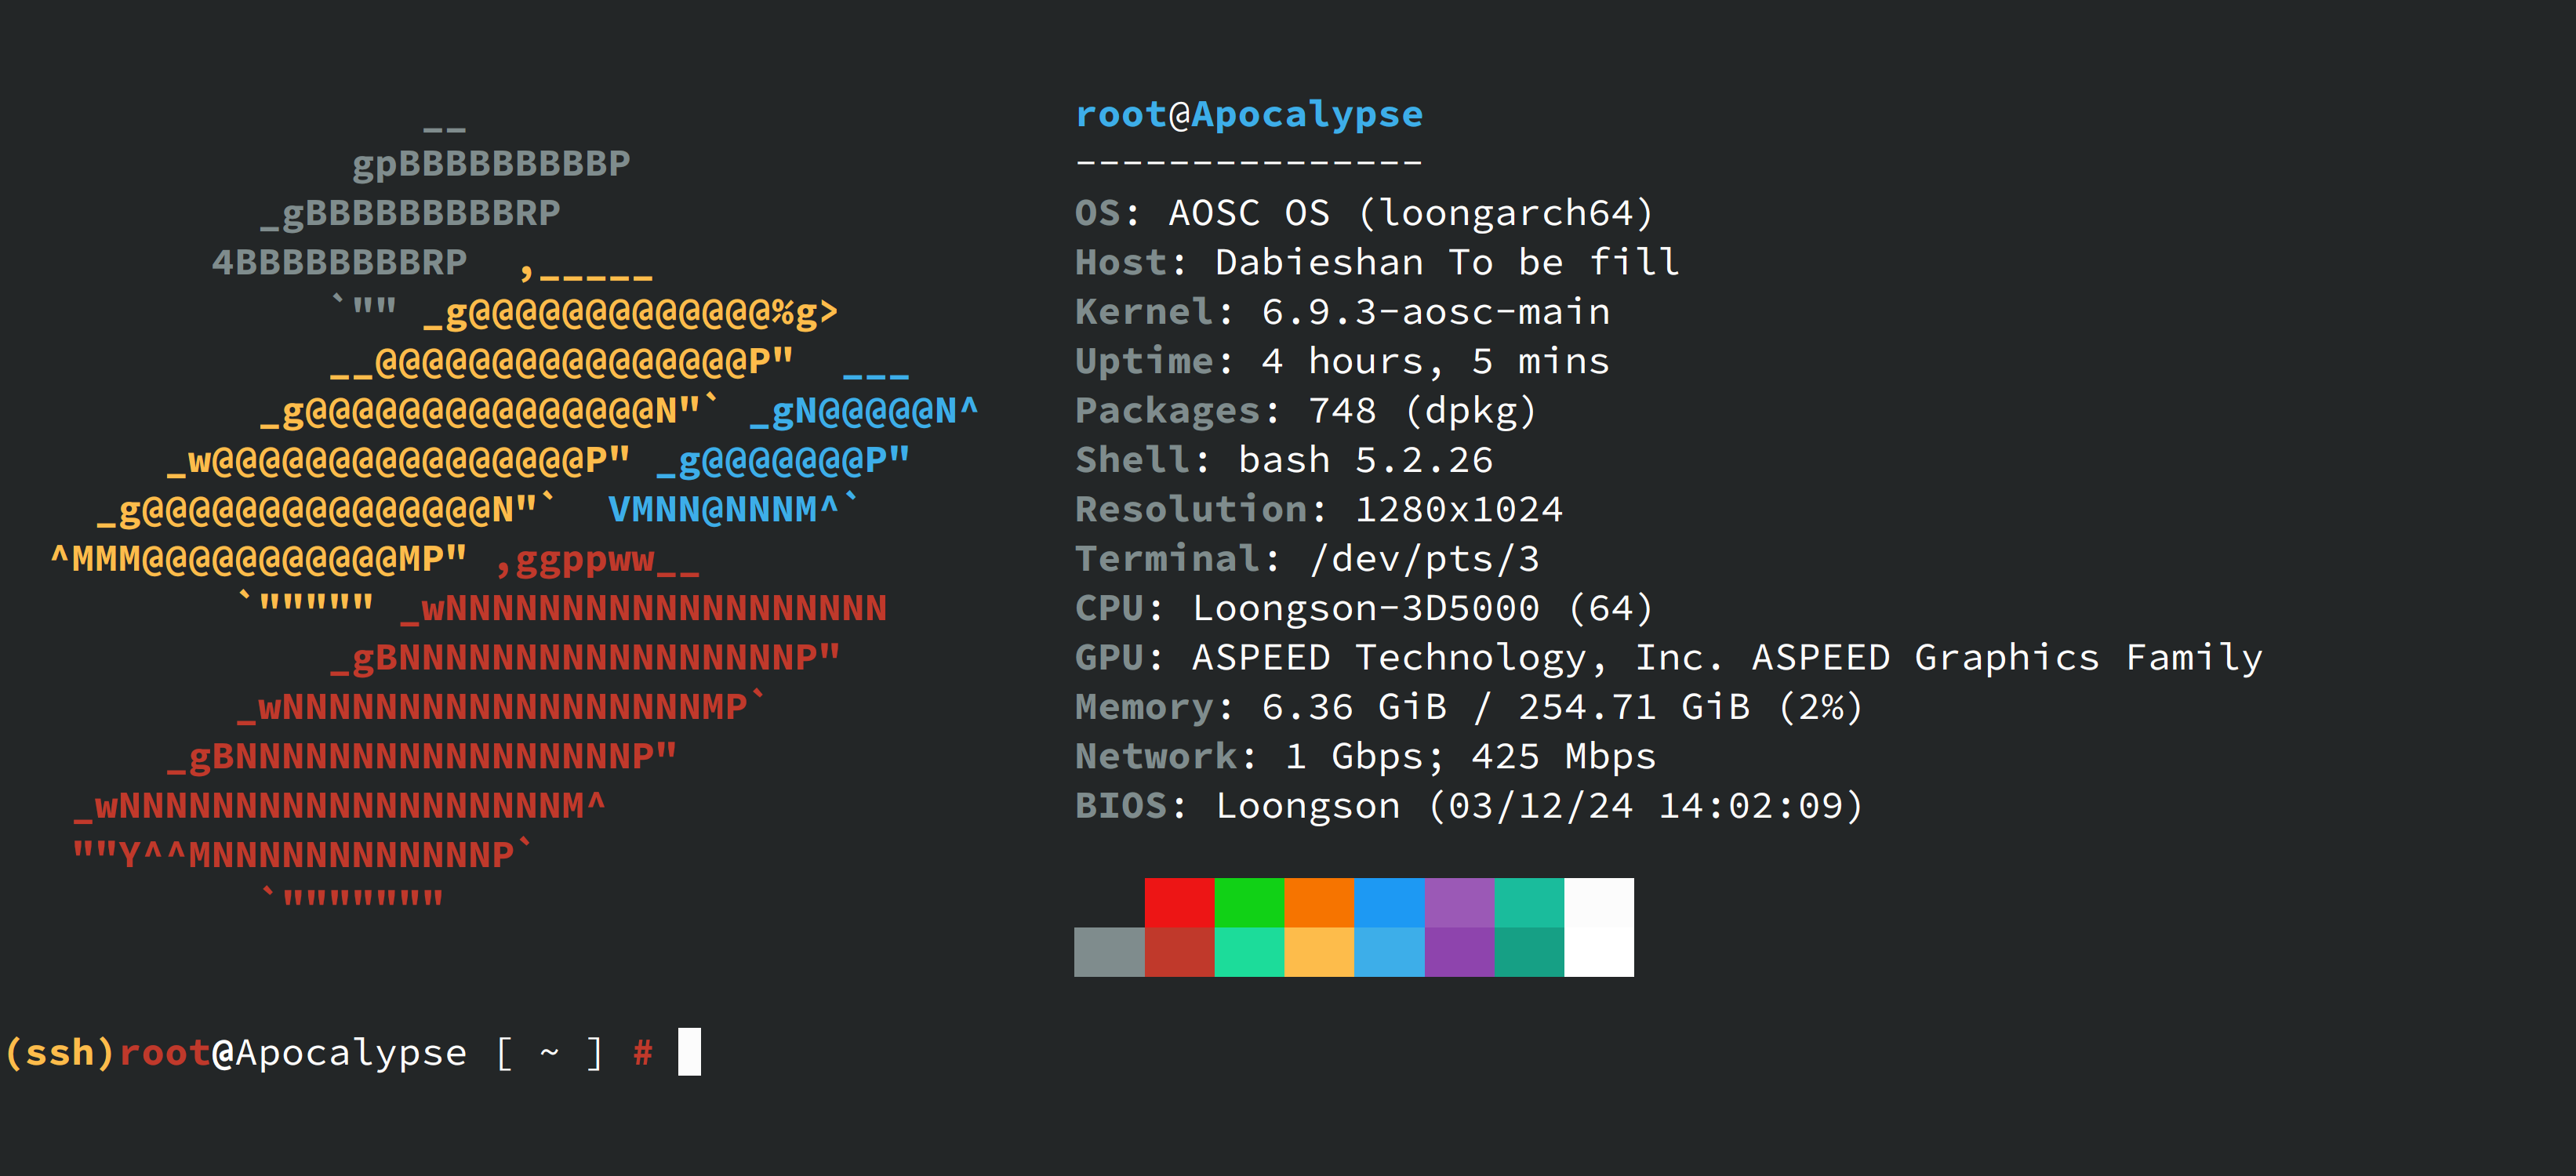Click the light purple color block
This screenshot has width=2576, height=1176.
pos(1459,902)
